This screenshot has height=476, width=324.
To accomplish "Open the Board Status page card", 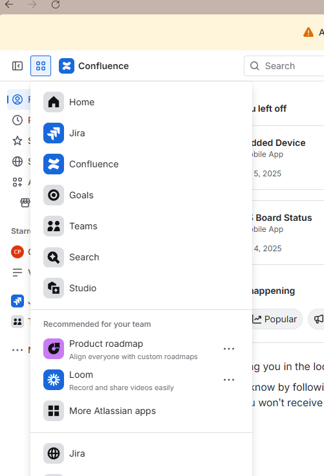I will [x=288, y=233].
